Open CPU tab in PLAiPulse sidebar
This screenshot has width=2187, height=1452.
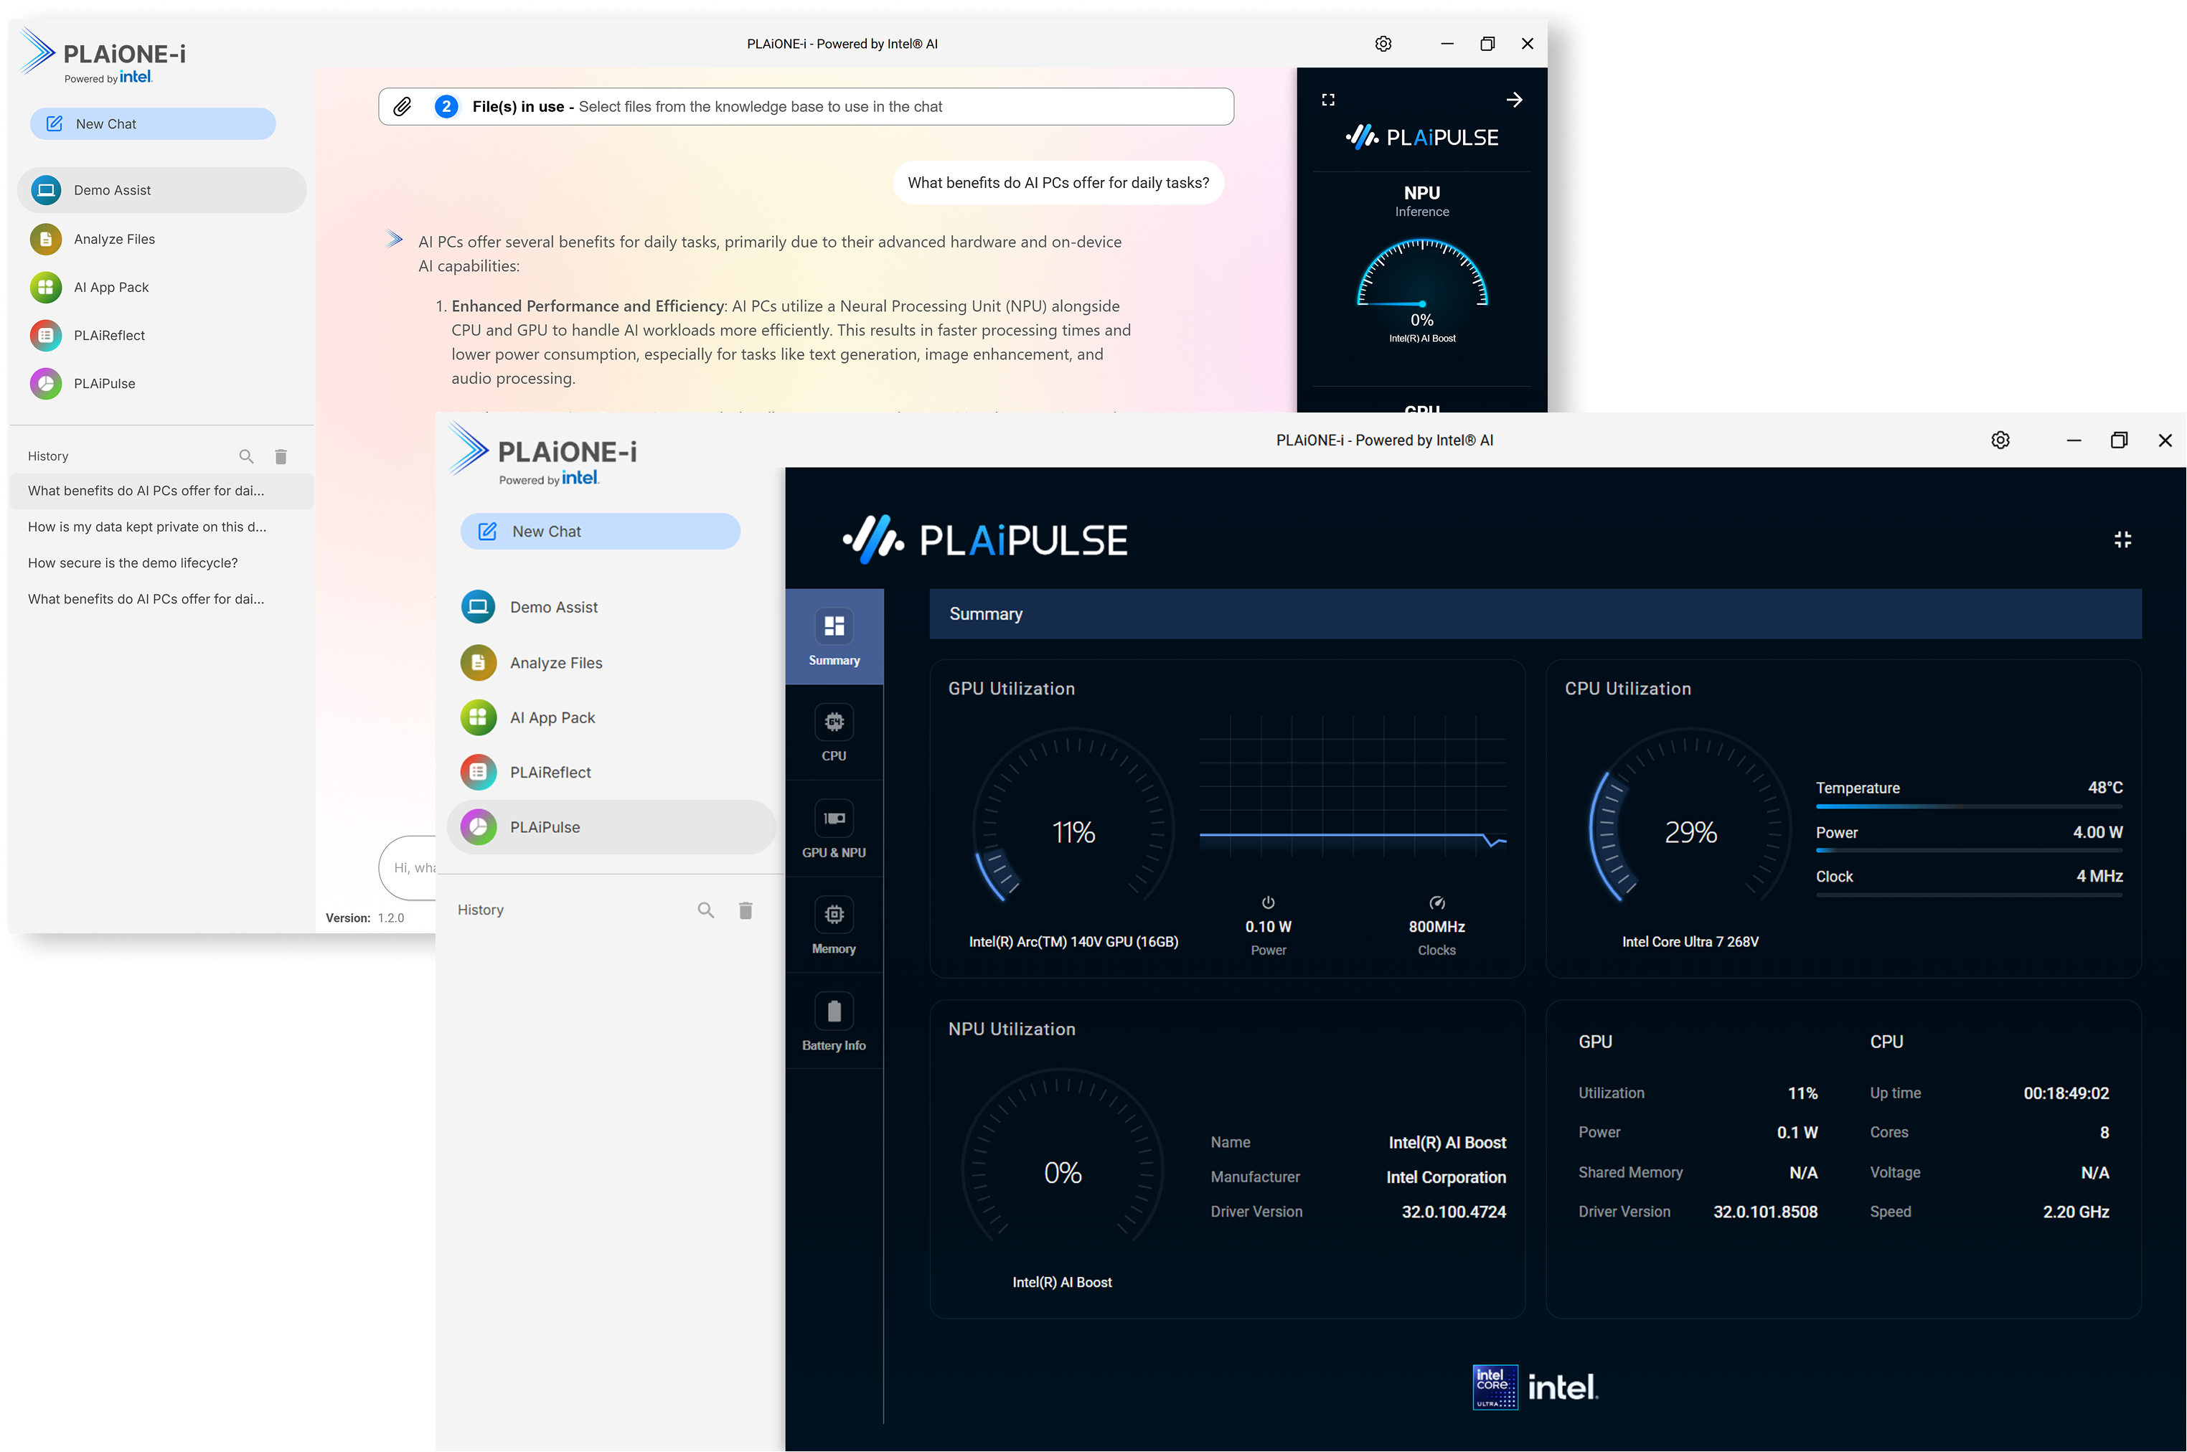pos(833,733)
